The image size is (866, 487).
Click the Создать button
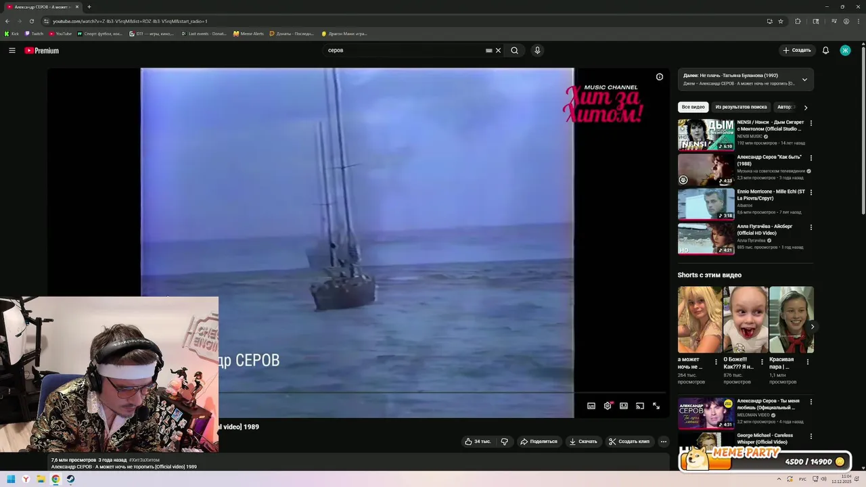click(x=797, y=50)
